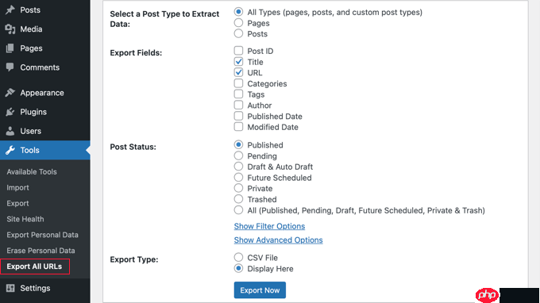
Task: Click the Users person icon
Action: tap(10, 131)
